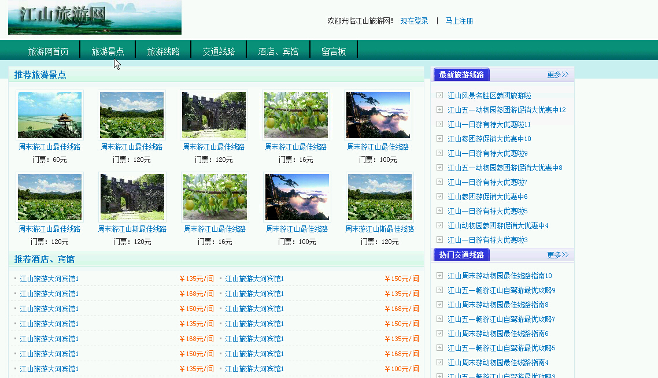This screenshot has height=378, width=658.
Task: Select 酒店、宾馆 in the navigation bar
Action: (278, 51)
